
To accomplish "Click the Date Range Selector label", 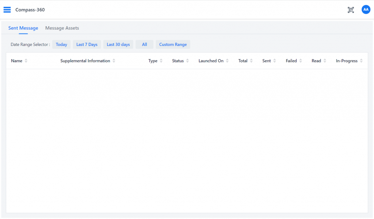I will [30, 44].
